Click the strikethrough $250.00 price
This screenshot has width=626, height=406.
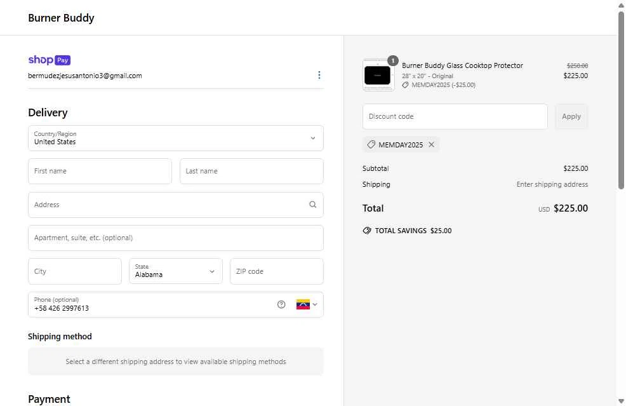click(577, 65)
